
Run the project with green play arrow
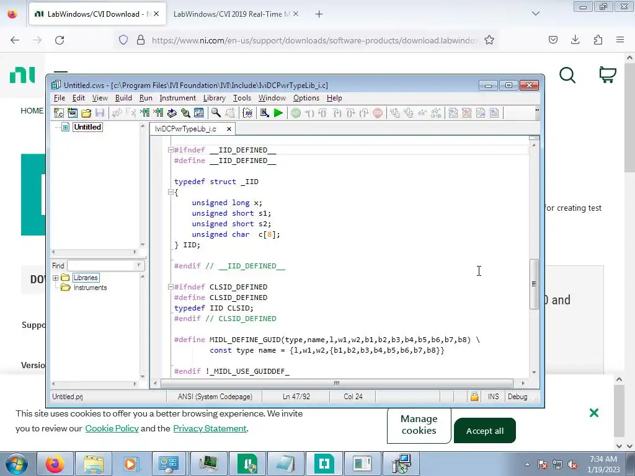[278, 113]
